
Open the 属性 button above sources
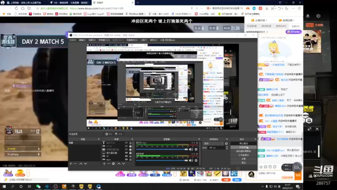tap(109, 134)
